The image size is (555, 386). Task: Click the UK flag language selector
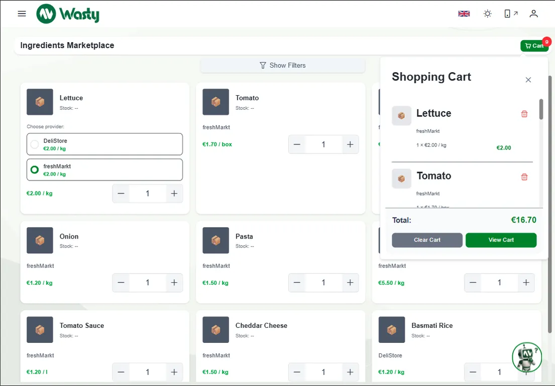[x=464, y=14]
